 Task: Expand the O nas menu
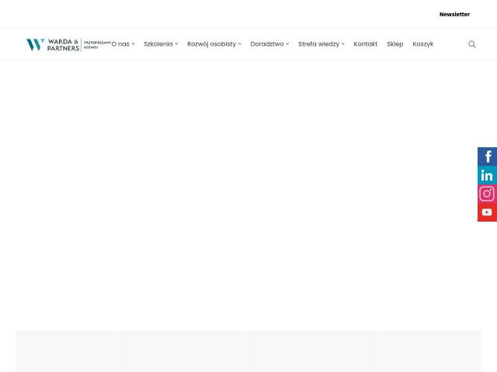(x=123, y=44)
